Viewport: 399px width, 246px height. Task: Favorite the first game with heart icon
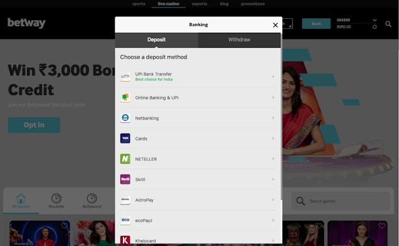(x=64, y=225)
